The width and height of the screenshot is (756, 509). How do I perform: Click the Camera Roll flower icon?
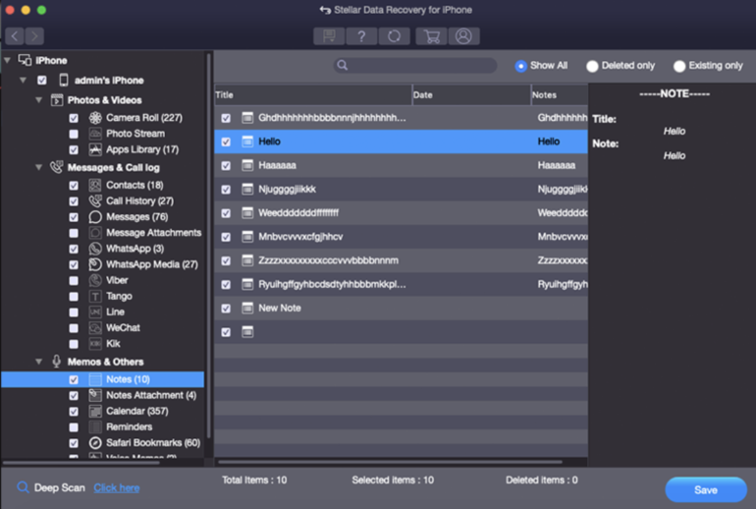[x=95, y=117]
